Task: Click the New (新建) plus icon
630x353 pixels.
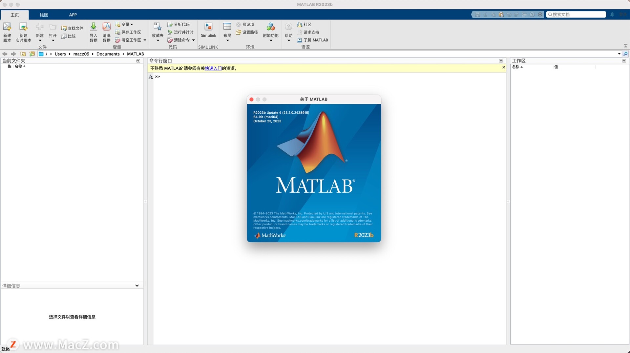Action: (x=40, y=27)
